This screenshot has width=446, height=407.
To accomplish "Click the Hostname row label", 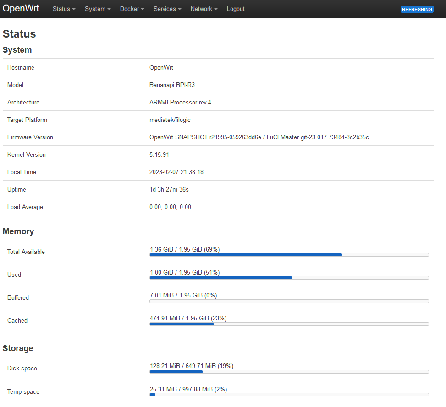I will pyautogui.click(x=21, y=67).
